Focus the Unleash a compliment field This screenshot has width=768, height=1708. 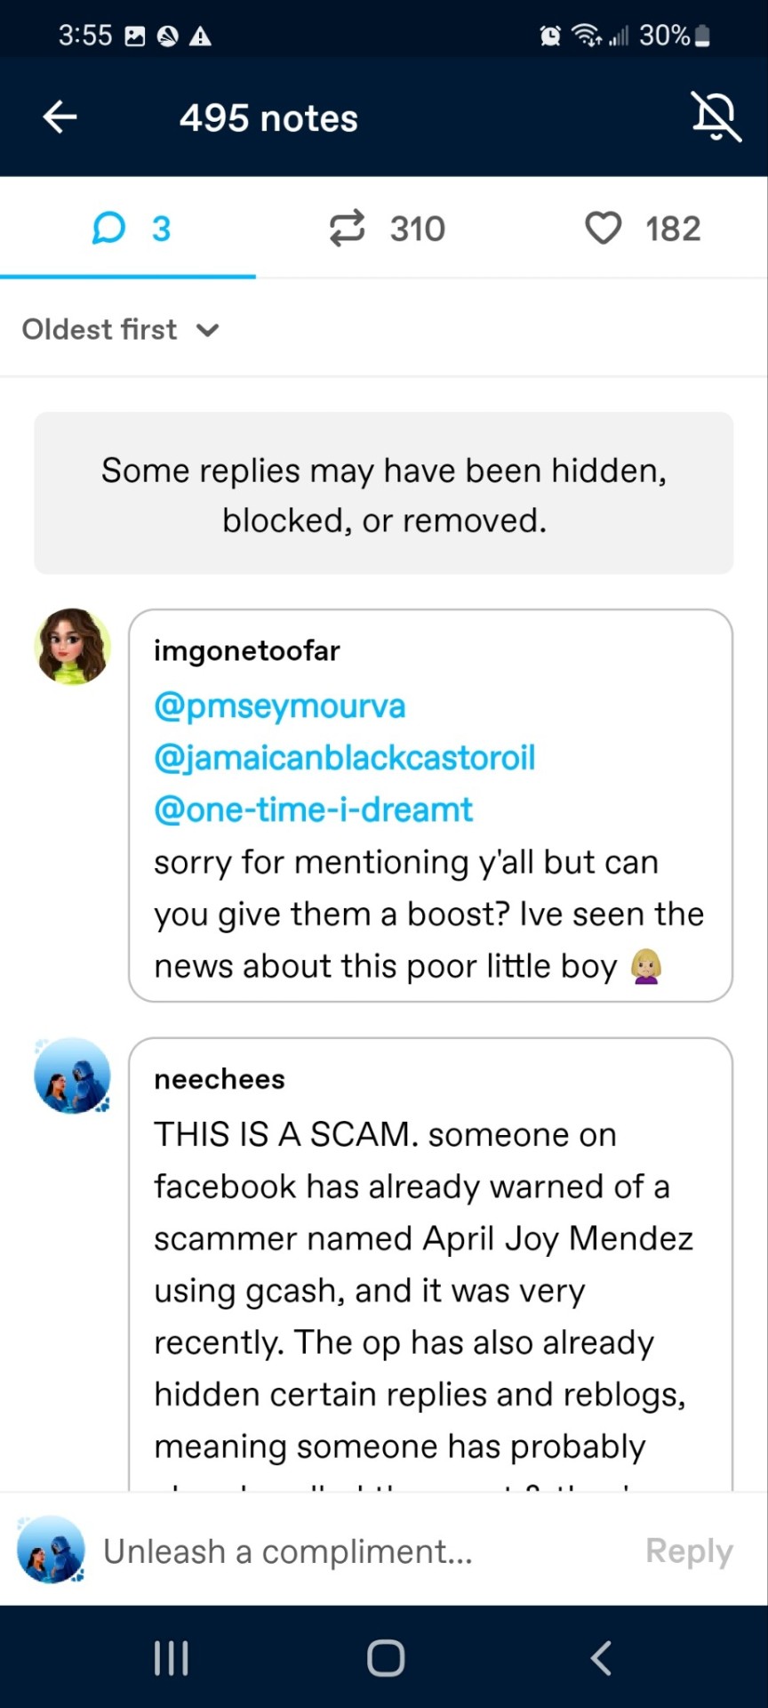[x=356, y=1551]
